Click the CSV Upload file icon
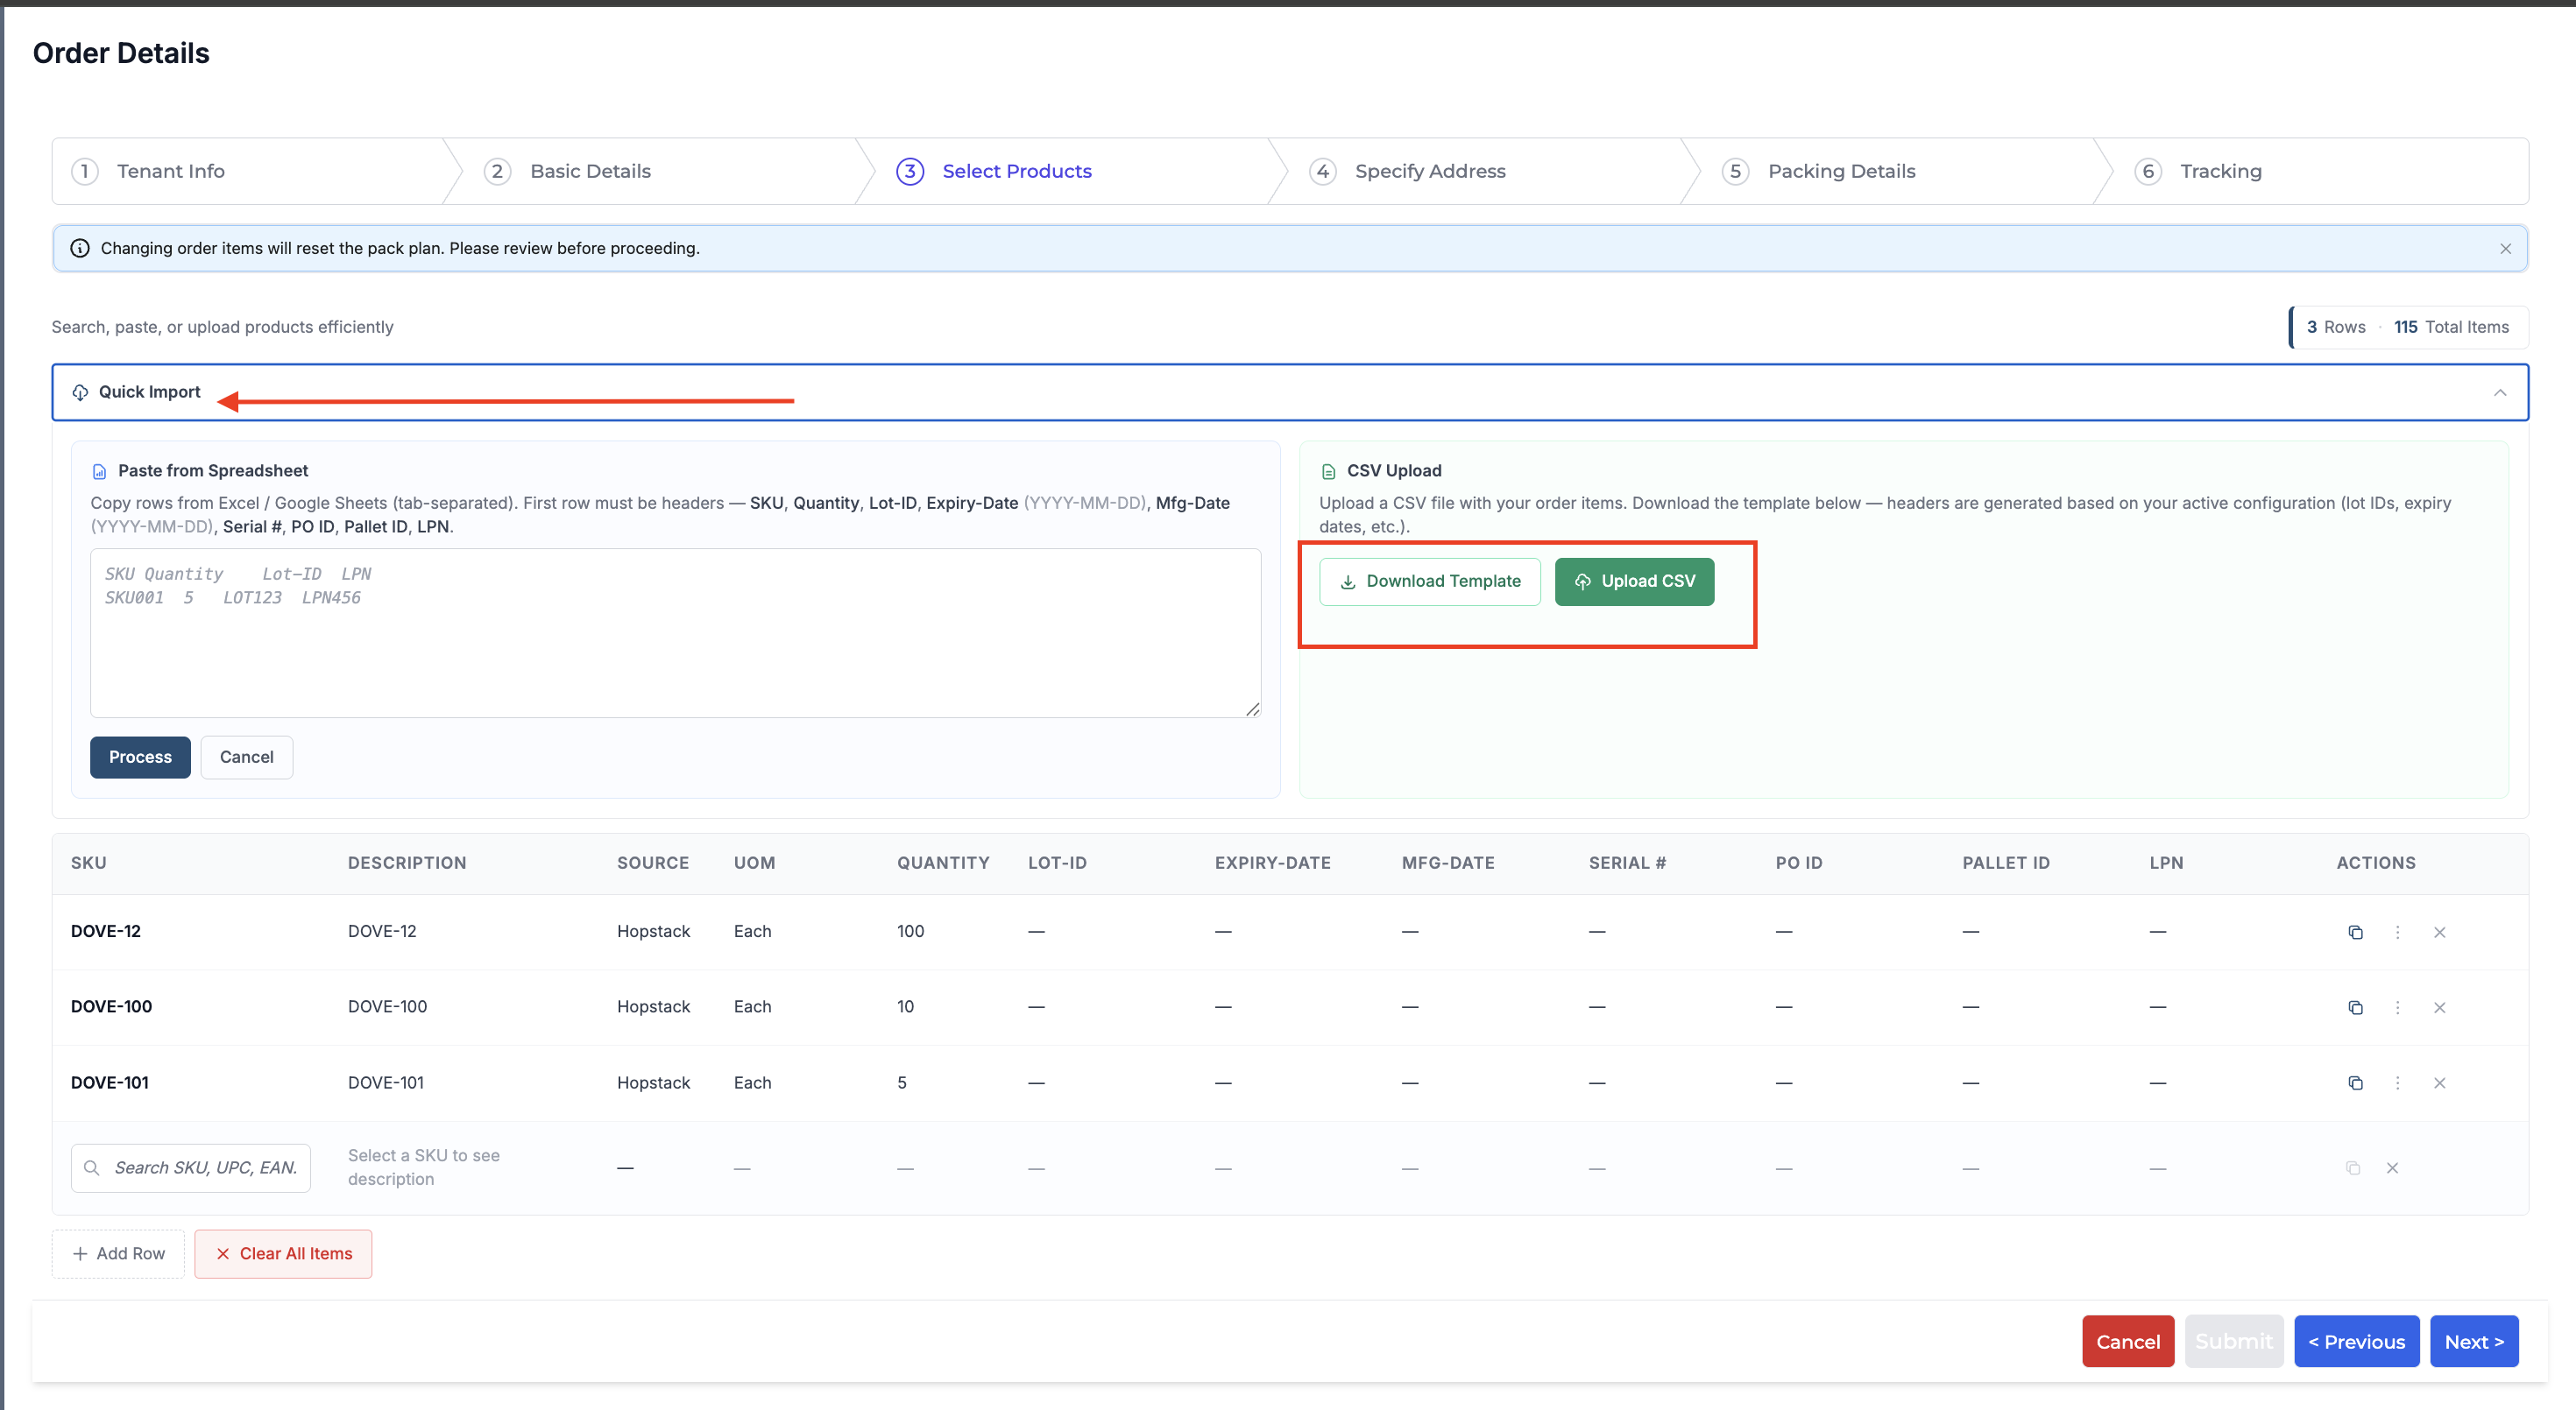 click(x=1328, y=472)
